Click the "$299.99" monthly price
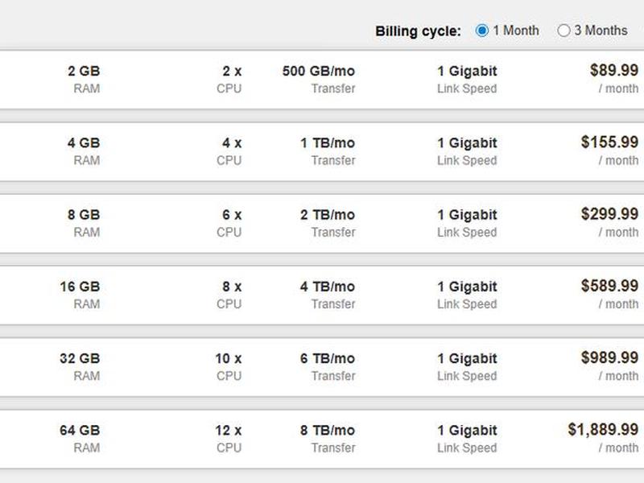This screenshot has width=644, height=483. point(610,214)
